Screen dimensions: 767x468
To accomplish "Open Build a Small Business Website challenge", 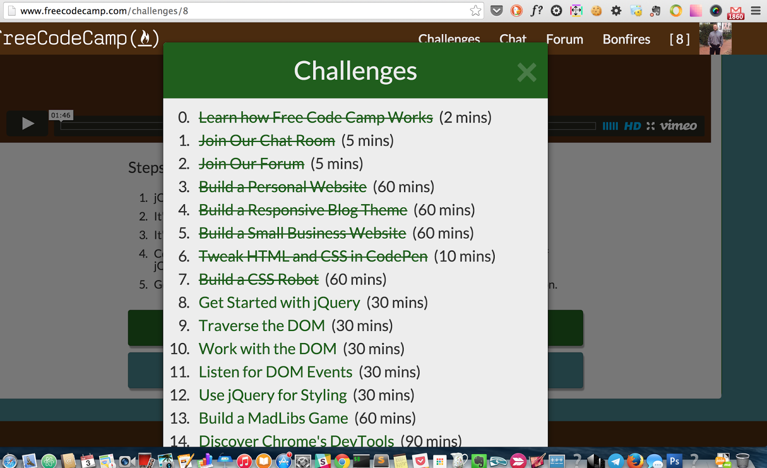I will coord(302,233).
